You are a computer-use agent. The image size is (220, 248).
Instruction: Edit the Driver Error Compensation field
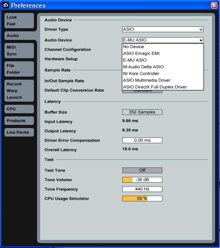click(x=142, y=140)
